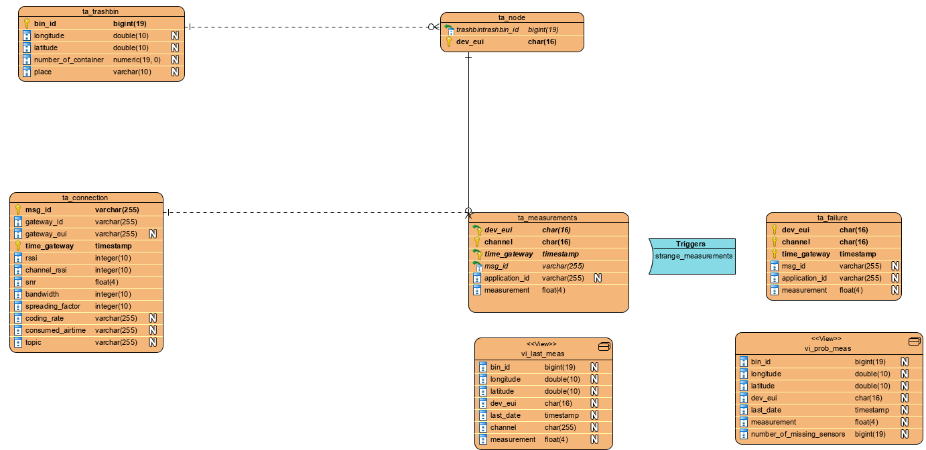Select the ta_trashbin table title

coord(101,11)
